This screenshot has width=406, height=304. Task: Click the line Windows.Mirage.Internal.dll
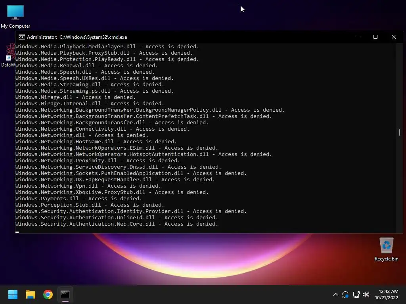90,104
